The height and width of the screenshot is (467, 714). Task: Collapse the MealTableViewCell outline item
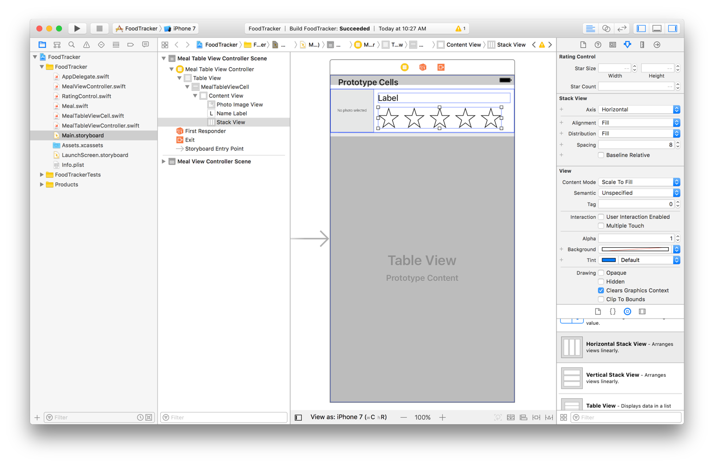click(x=187, y=87)
